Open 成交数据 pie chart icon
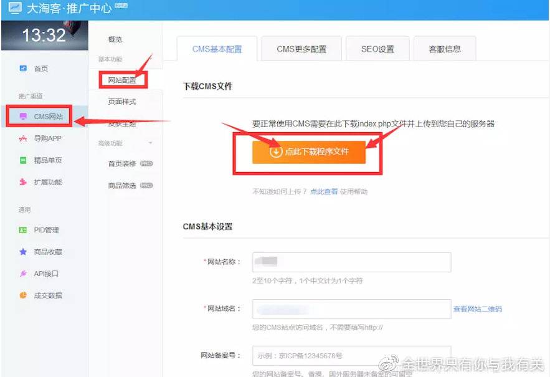The width and height of the screenshot is (550, 377). [23, 295]
